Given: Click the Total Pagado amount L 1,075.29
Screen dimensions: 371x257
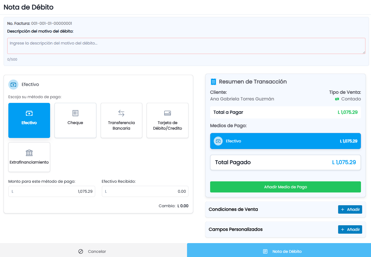Looking at the screenshot, I should coord(344,162).
